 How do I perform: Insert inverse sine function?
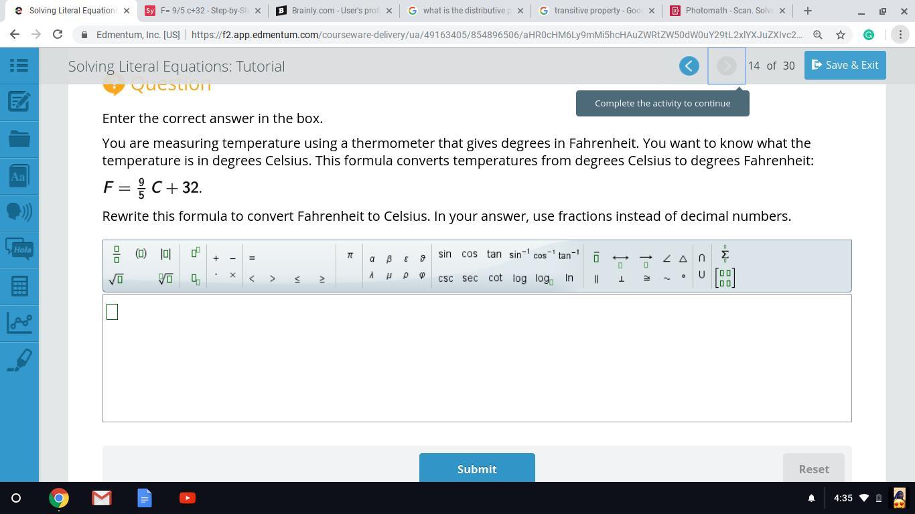click(x=519, y=254)
